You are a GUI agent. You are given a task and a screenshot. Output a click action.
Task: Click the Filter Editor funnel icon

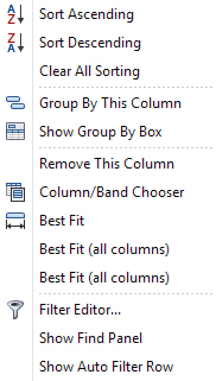[15, 310]
